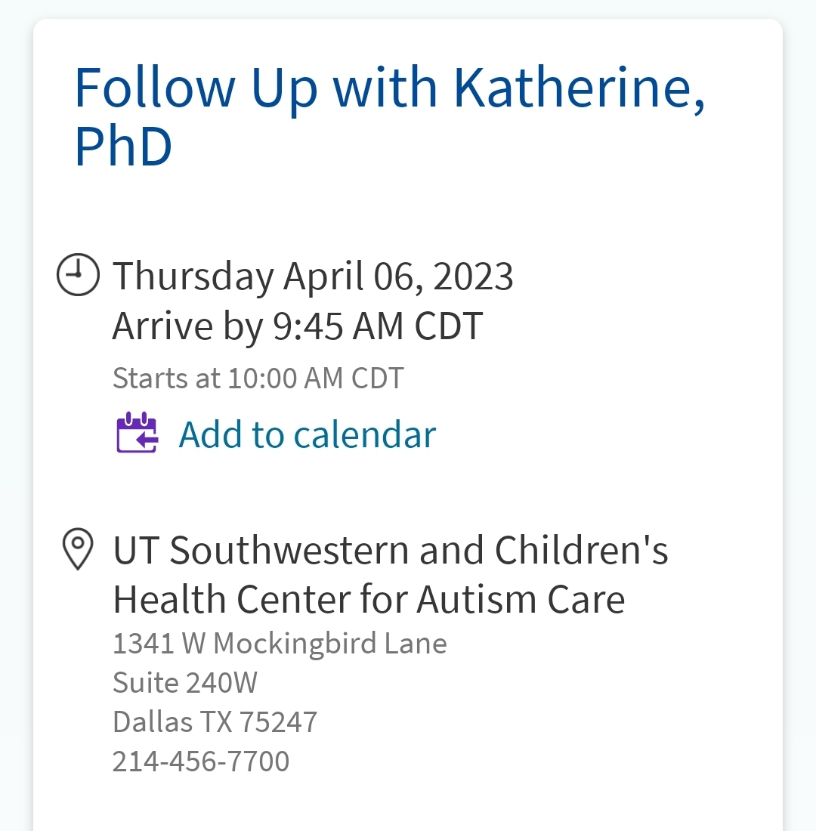This screenshot has height=831, width=816.
Task: Select the Thursday April 06, 2023 date
Action: [313, 276]
